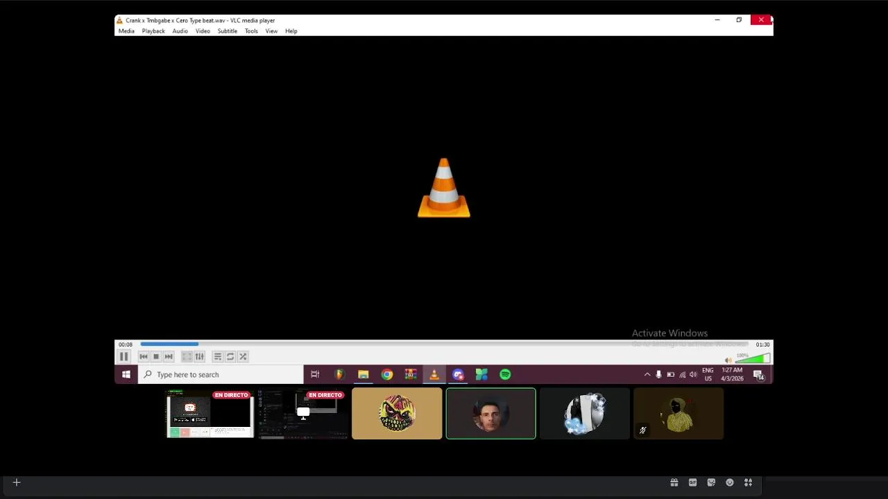Image resolution: width=888 pixels, height=499 pixels.
Task: Open the first EN DIRECTO stream tile
Action: pyautogui.click(x=210, y=414)
